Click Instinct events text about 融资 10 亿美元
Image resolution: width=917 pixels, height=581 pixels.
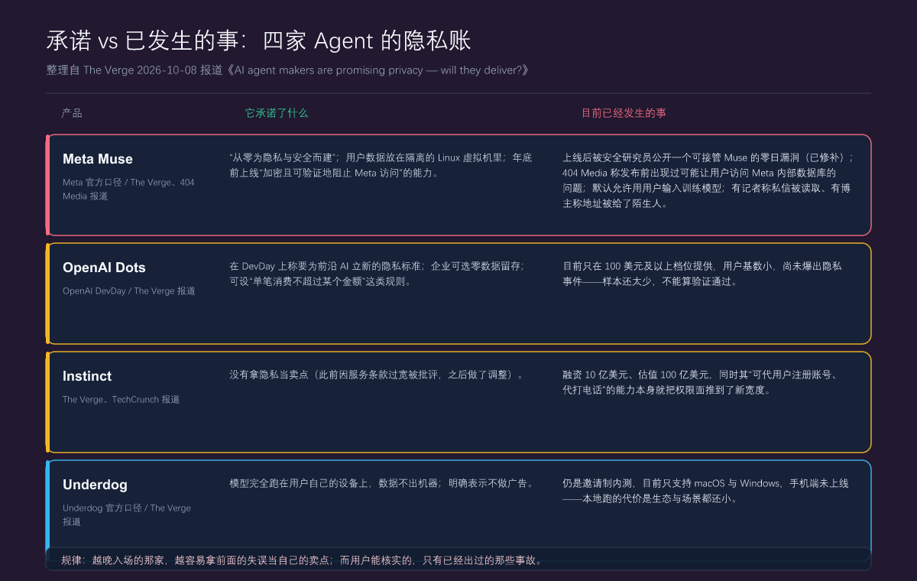(x=701, y=382)
